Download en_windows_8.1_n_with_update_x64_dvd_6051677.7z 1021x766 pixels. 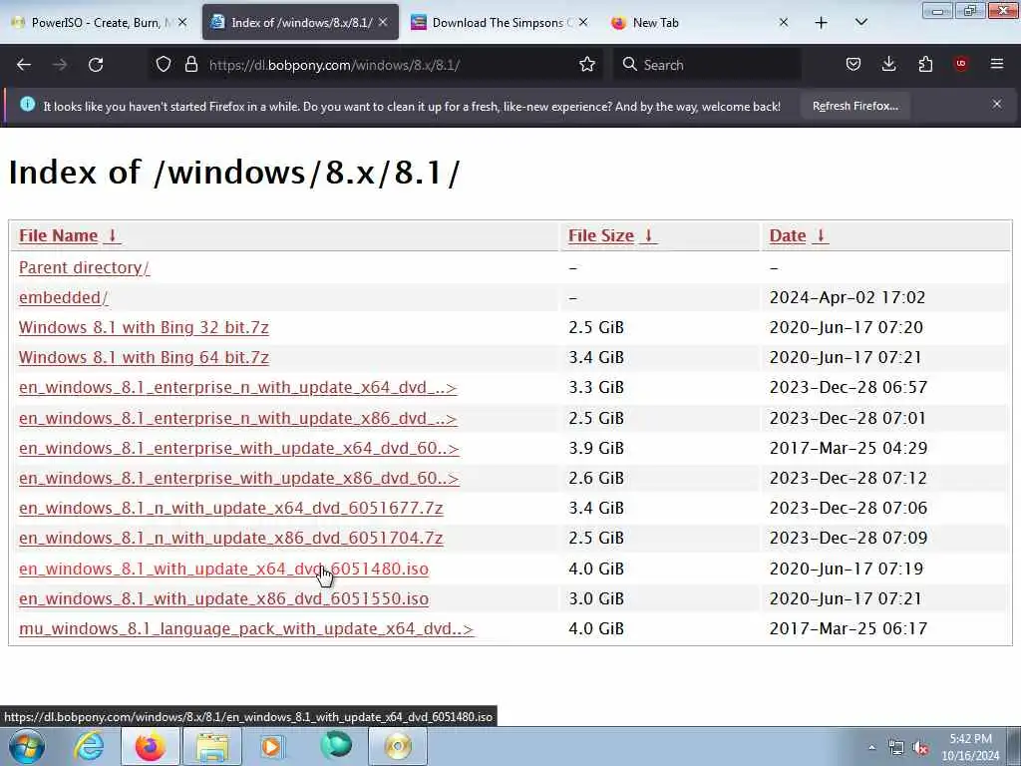coord(230,508)
